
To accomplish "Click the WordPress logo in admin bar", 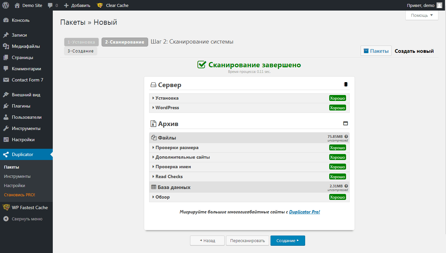I will click(x=6, y=5).
